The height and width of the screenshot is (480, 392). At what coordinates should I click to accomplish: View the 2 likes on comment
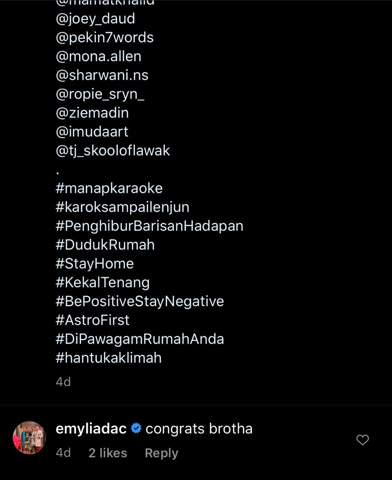click(x=108, y=453)
